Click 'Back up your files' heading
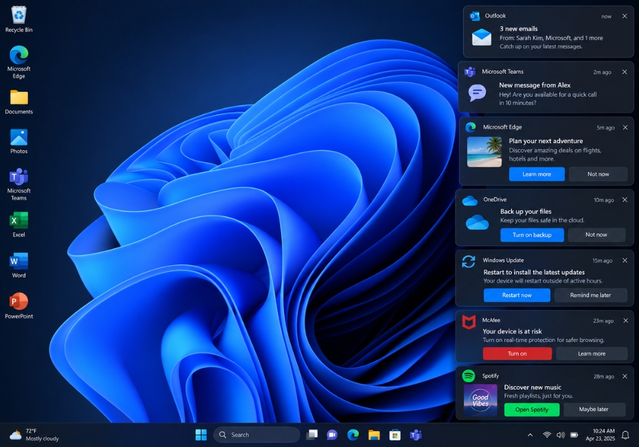Viewport: 639px width, 447px height. pyautogui.click(x=526, y=211)
